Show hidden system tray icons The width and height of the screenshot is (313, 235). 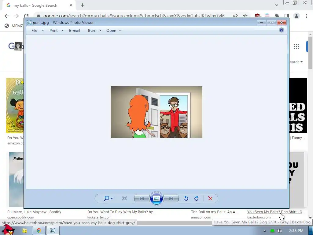265,231
